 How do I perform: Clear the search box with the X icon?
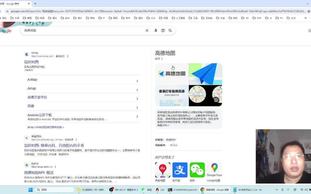point(147,30)
